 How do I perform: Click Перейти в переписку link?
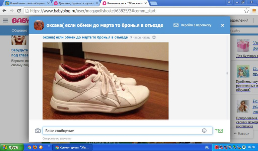pyautogui.click(x=192, y=25)
